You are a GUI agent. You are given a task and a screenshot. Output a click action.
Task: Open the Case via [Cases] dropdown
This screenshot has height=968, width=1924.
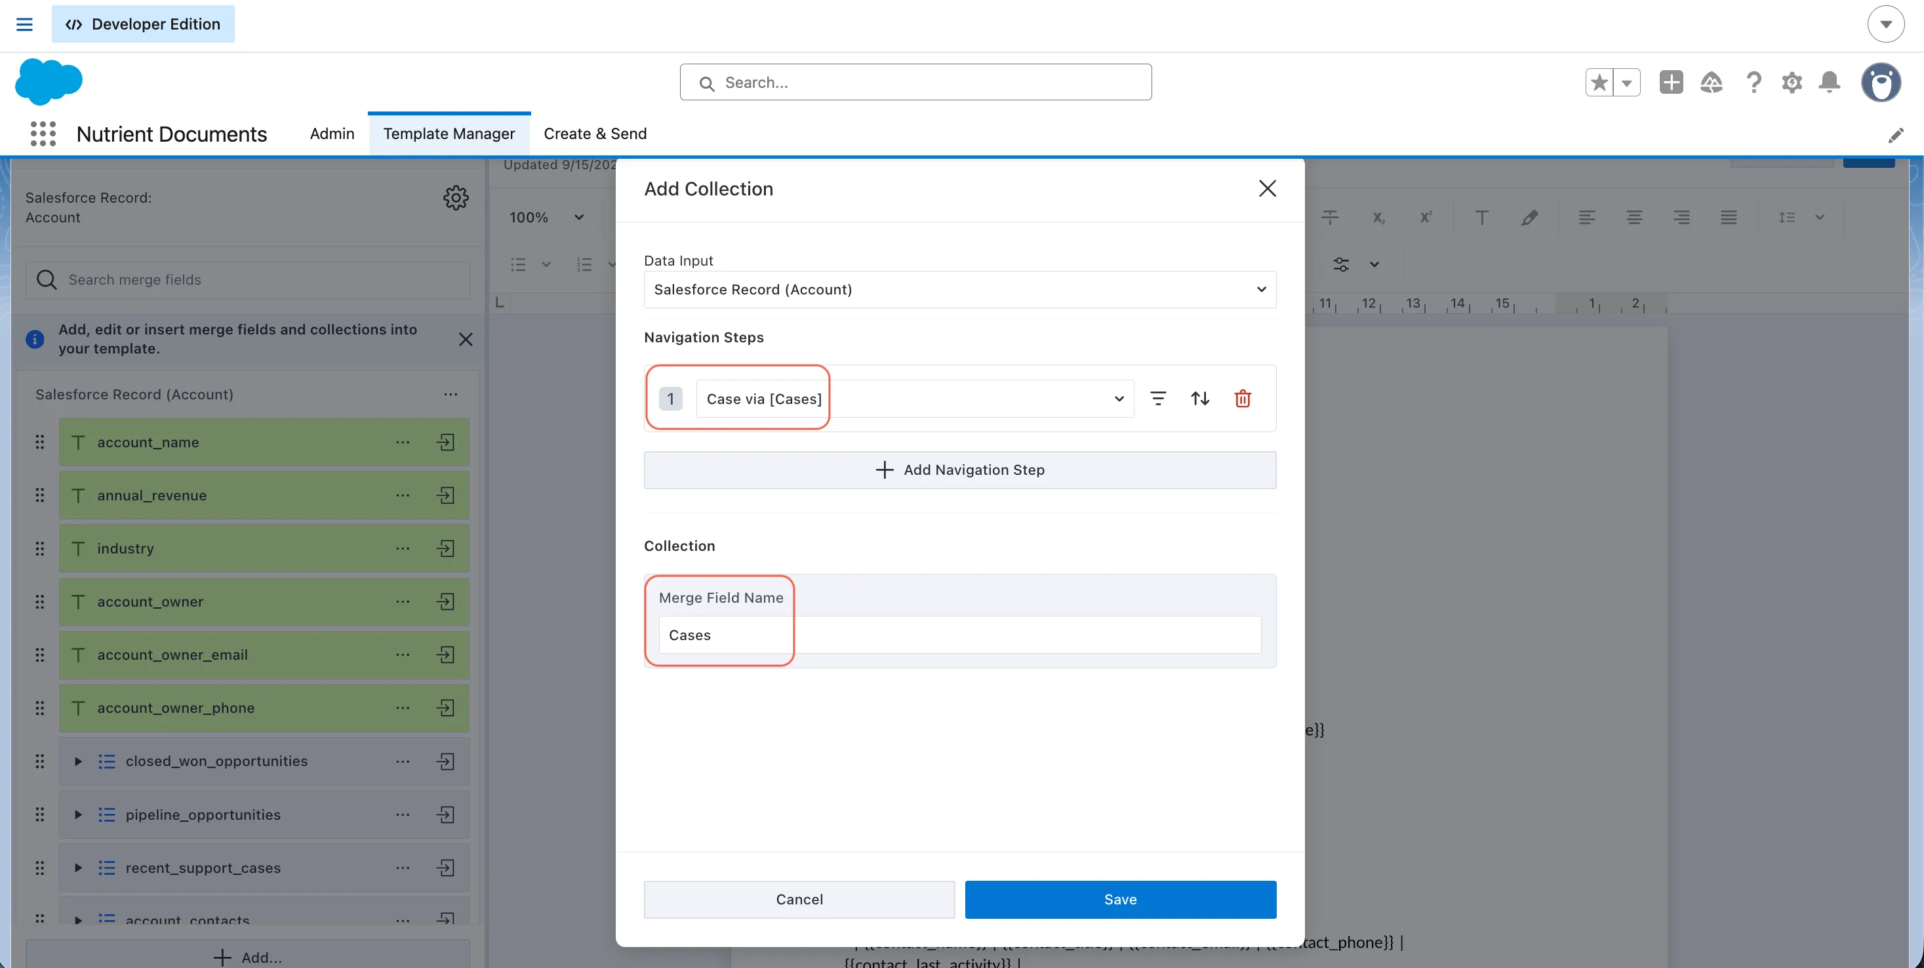click(915, 399)
